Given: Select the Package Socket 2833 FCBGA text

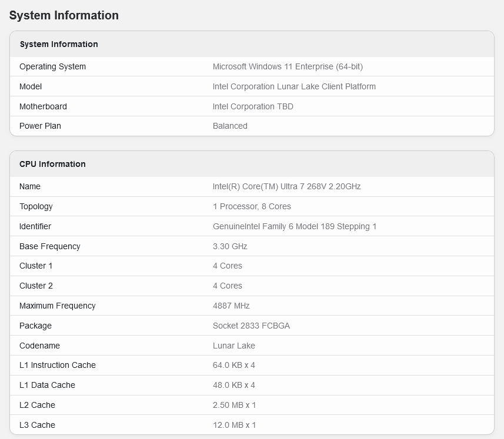Looking at the screenshot, I should point(251,326).
